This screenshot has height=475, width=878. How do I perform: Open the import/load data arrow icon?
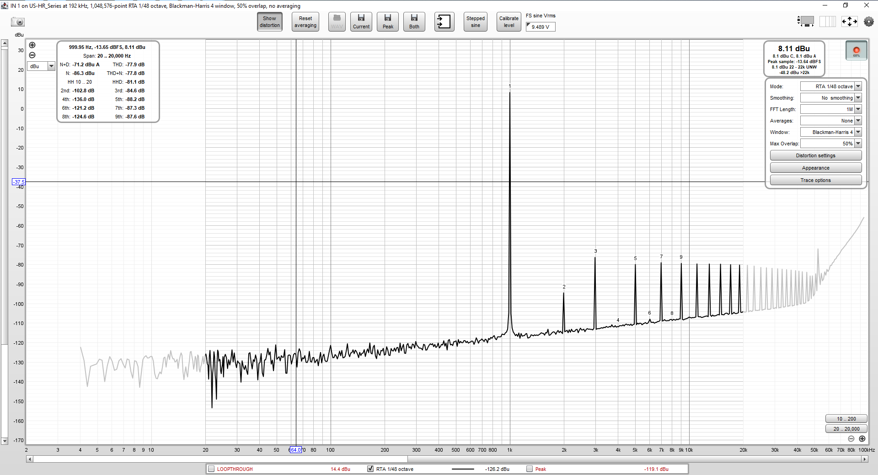point(444,21)
